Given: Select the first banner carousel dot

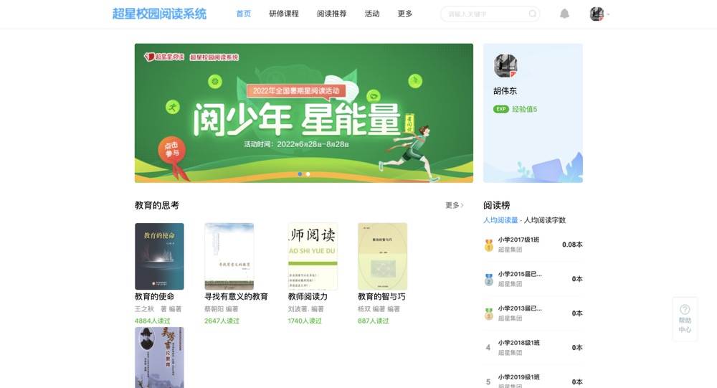Looking at the screenshot, I should pos(300,174).
